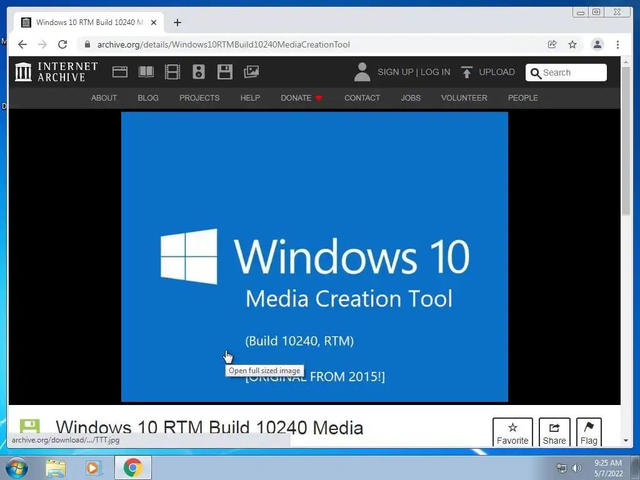
Task: Open the JOBS menu item
Action: click(x=411, y=98)
